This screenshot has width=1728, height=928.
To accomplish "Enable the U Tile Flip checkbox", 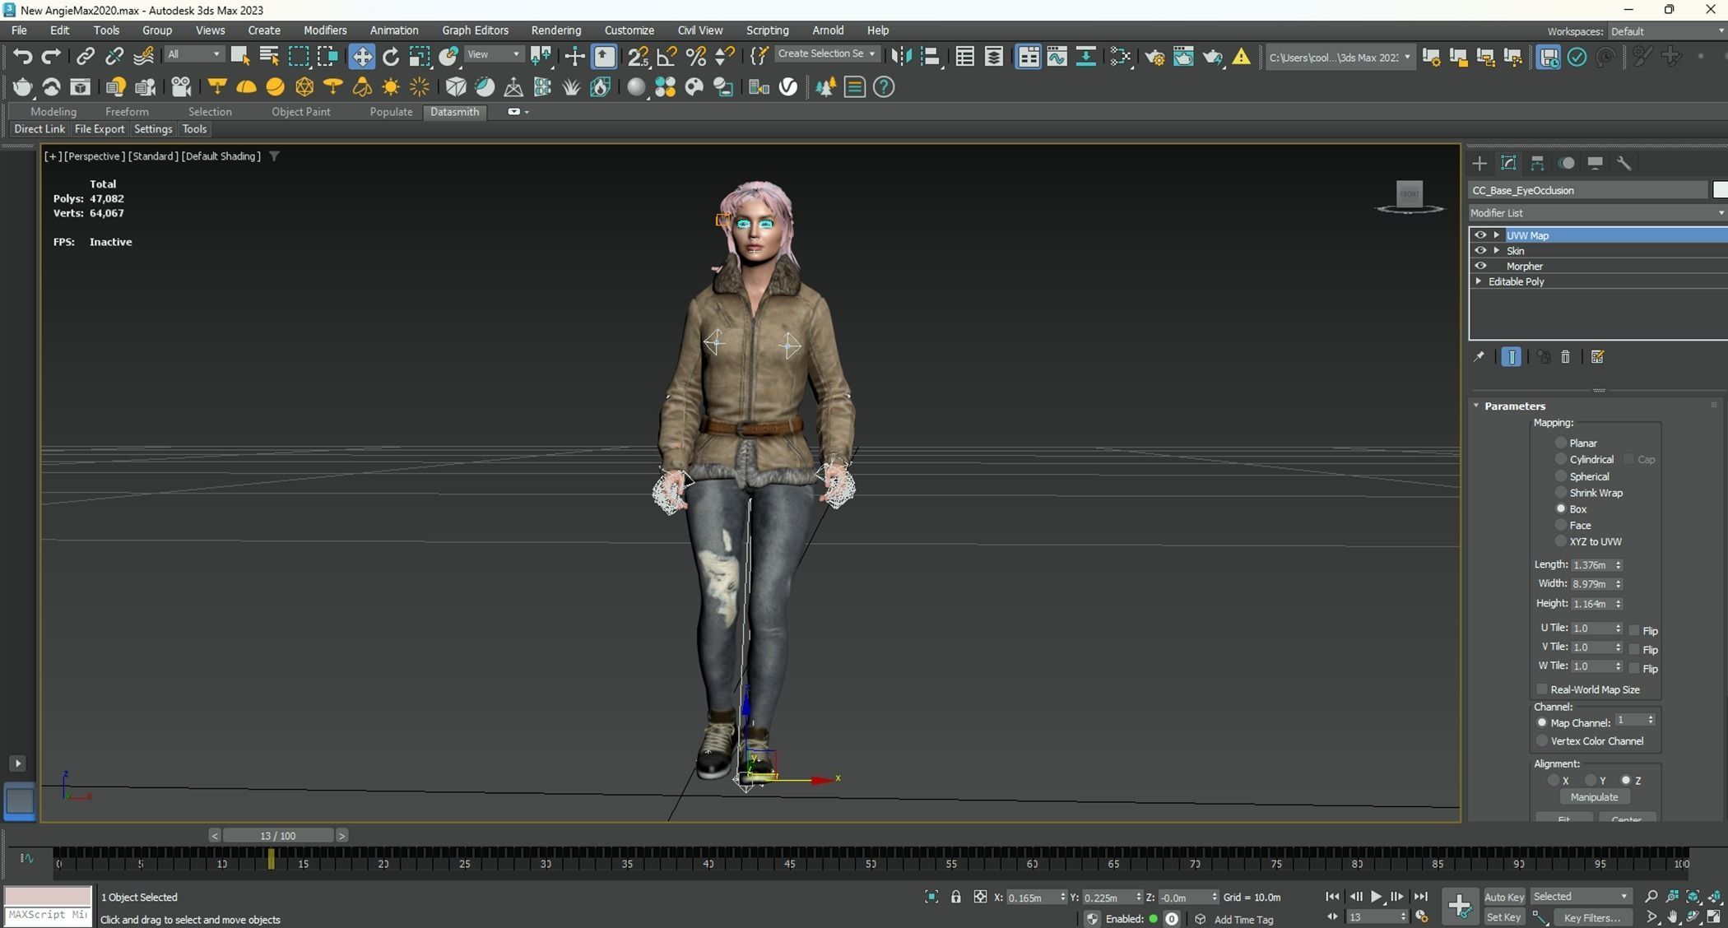I will 1634,630.
